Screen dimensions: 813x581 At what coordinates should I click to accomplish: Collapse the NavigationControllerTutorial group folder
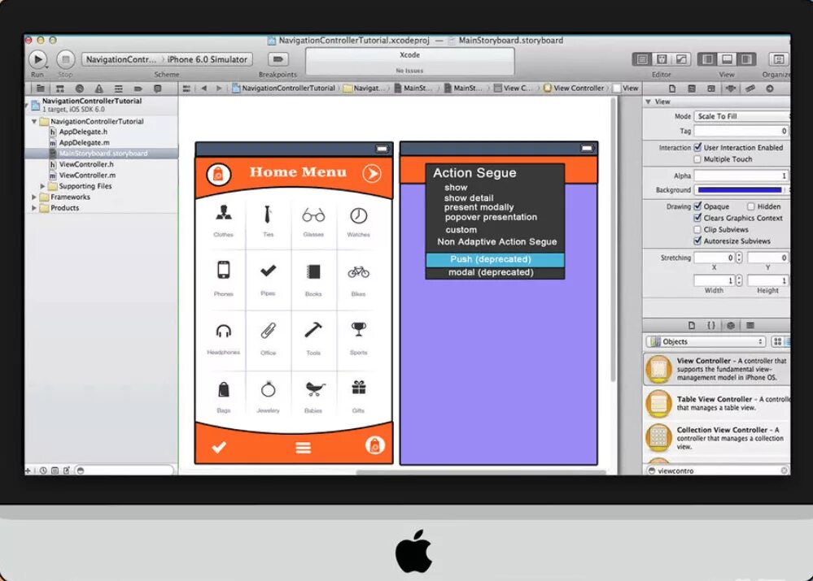(34, 121)
